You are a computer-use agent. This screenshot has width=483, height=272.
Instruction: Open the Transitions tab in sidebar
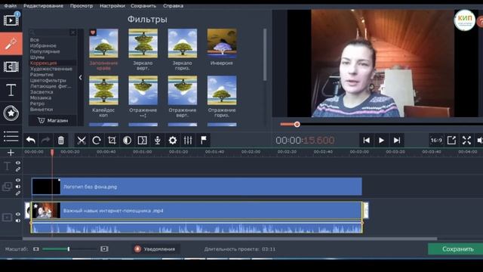(x=11, y=66)
